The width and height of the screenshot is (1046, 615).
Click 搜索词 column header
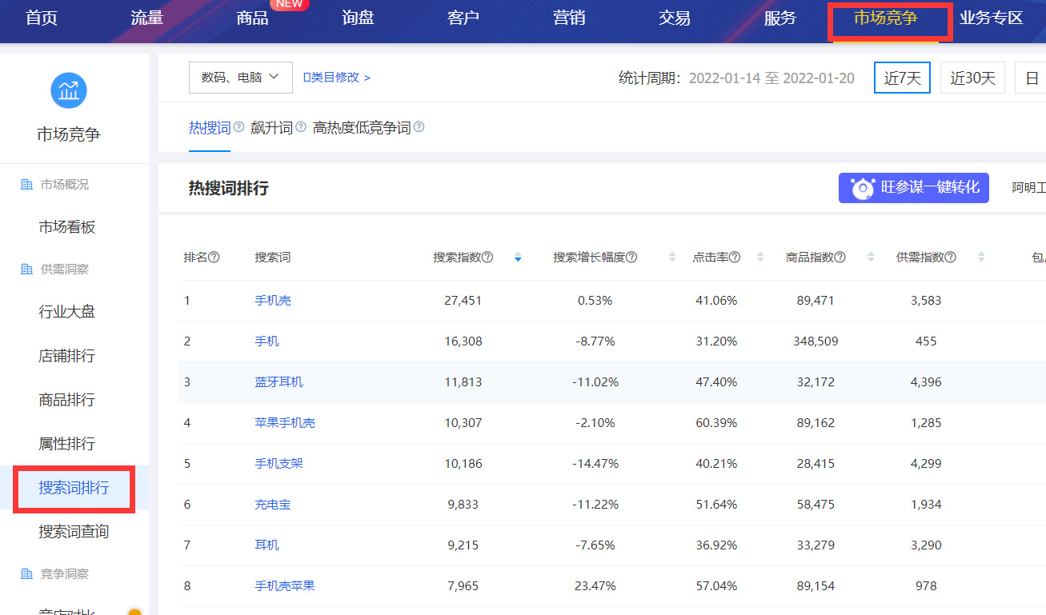point(273,258)
